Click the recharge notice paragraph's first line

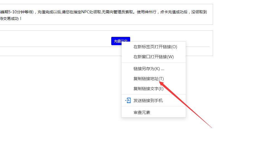103,12
